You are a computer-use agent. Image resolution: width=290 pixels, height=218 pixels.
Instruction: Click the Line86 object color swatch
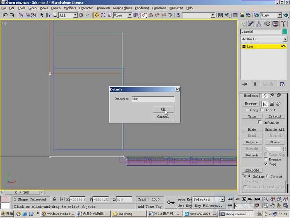pyautogui.click(x=285, y=31)
